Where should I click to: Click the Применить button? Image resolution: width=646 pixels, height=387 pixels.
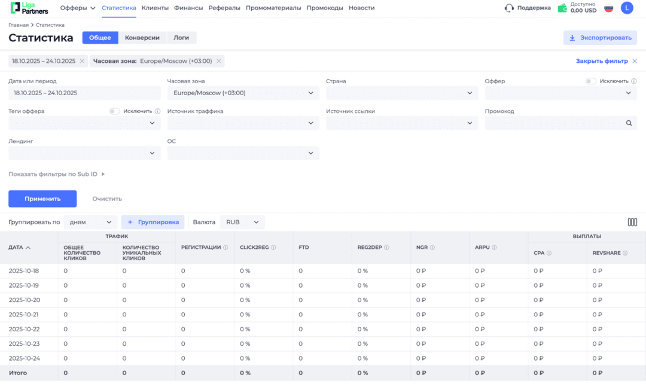point(42,199)
